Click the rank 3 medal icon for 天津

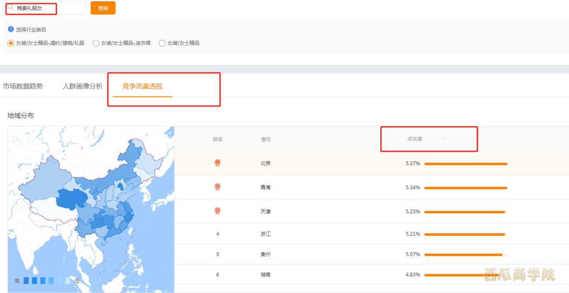pyautogui.click(x=218, y=211)
